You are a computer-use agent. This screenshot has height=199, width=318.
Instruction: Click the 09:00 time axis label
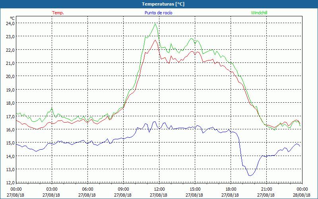pyautogui.click(x=123, y=189)
